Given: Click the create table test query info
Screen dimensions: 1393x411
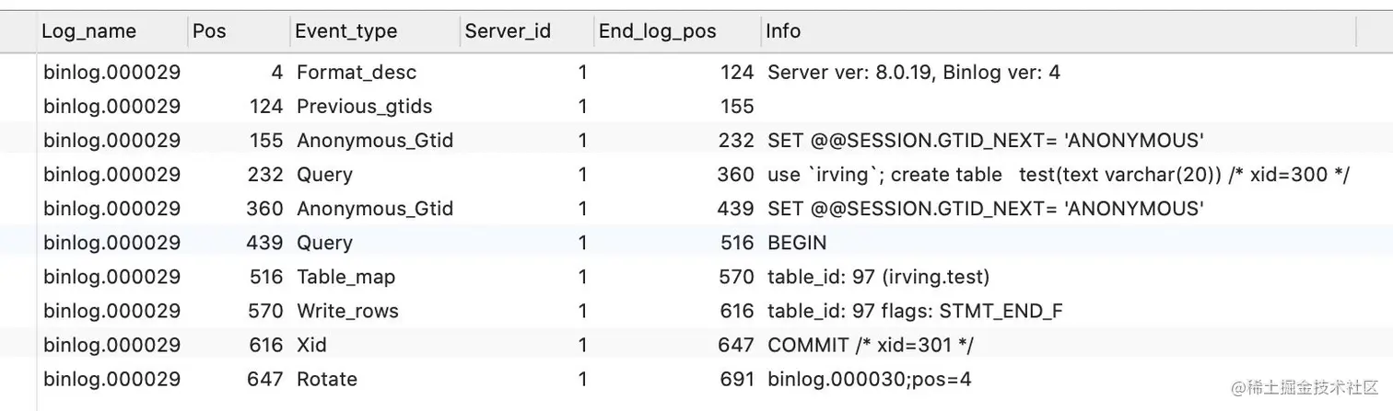Looking at the screenshot, I should coord(1058,175).
